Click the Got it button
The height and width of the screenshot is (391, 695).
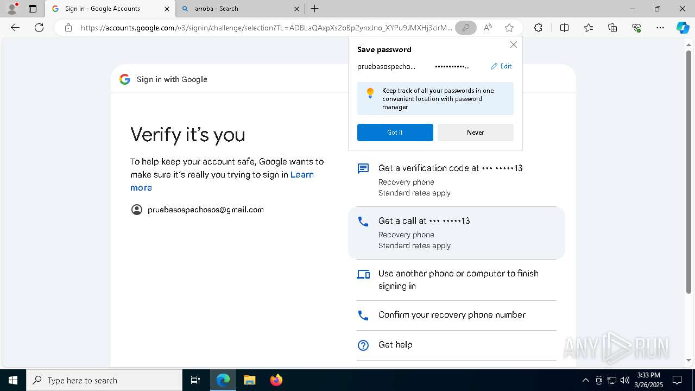tap(395, 133)
